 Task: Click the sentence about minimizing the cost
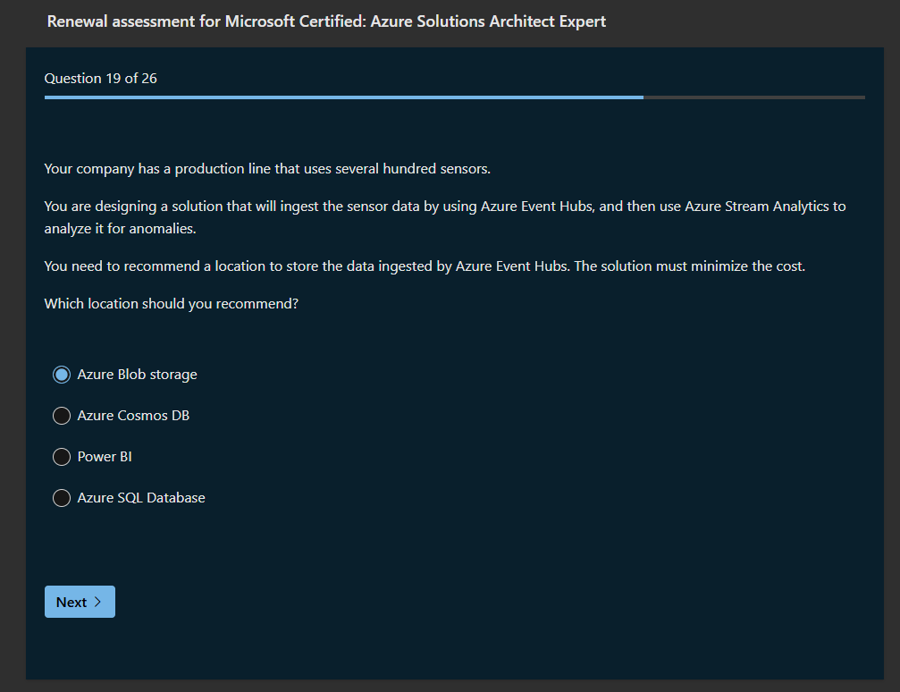tap(425, 266)
